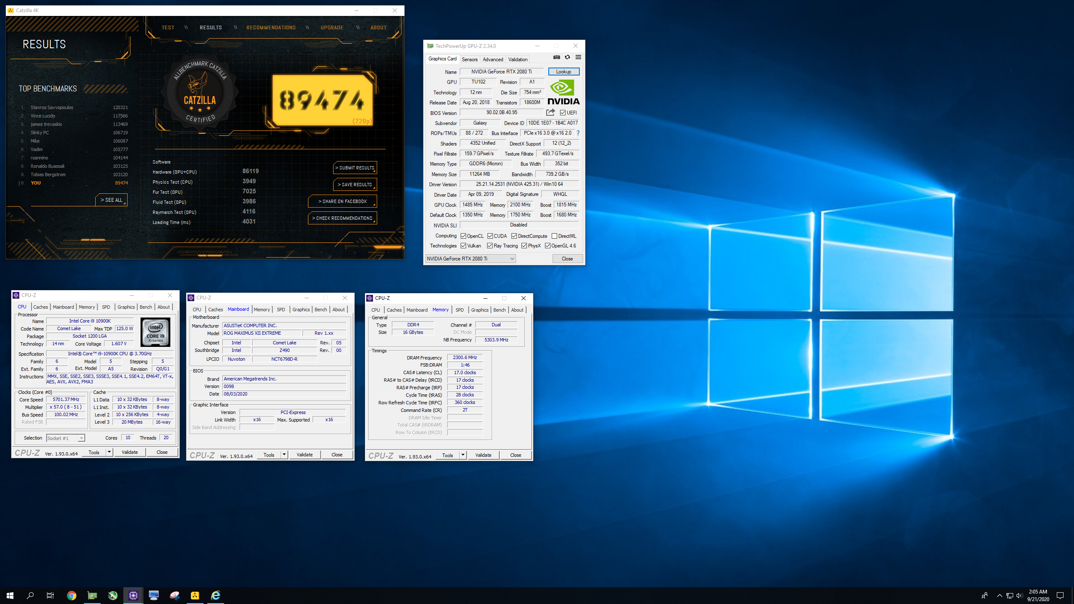Click GPU-Z refresh icon
The image size is (1074, 604).
pyautogui.click(x=567, y=57)
